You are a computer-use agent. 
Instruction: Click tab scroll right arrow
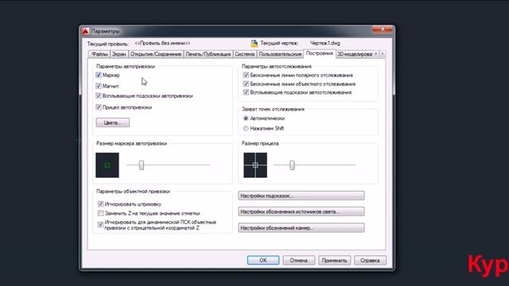(x=383, y=54)
